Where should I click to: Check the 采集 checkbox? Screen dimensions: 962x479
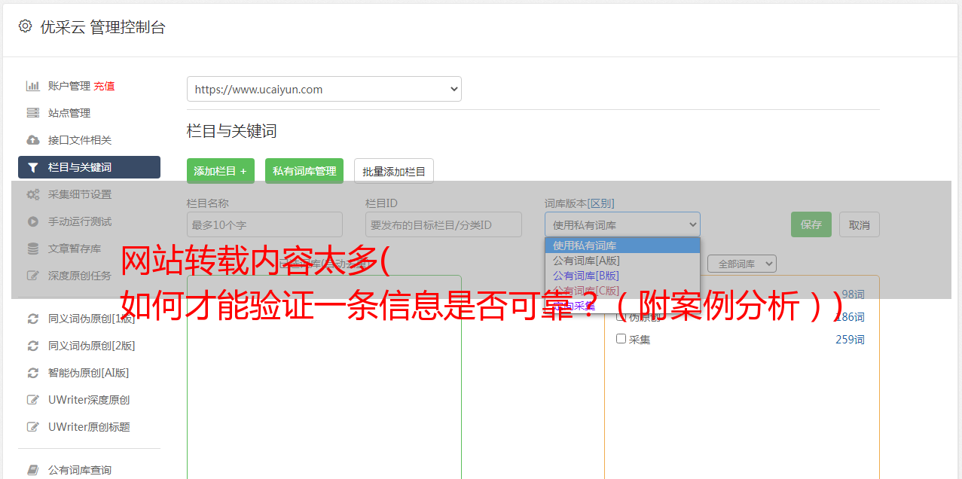621,339
